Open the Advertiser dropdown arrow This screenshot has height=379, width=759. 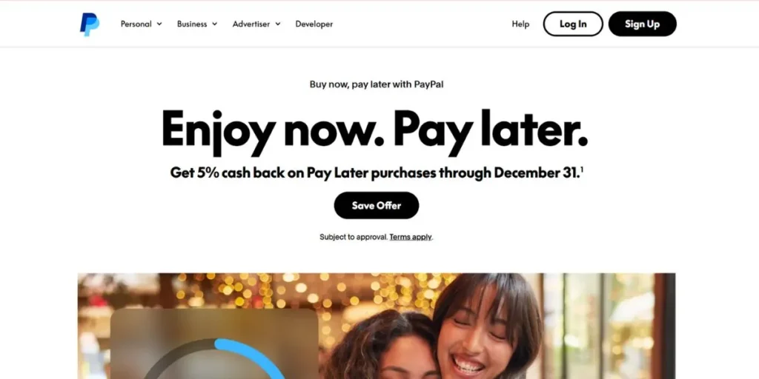click(x=278, y=24)
